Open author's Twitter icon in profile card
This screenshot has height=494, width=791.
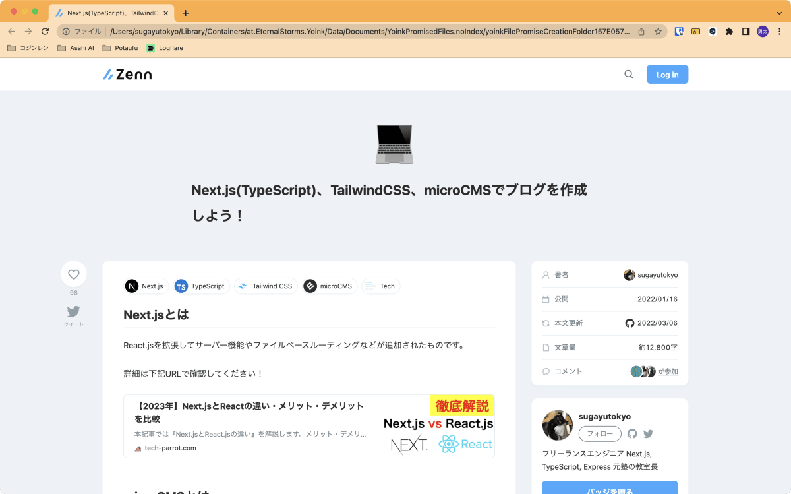click(x=649, y=433)
